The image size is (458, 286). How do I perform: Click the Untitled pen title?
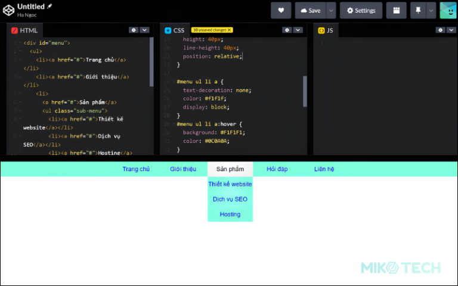[31, 7]
